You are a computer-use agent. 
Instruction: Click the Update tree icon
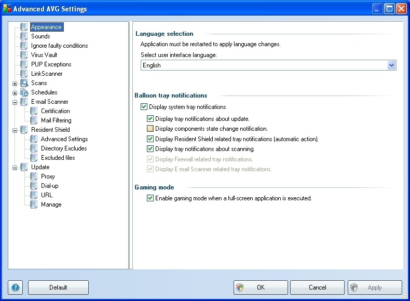(24, 167)
